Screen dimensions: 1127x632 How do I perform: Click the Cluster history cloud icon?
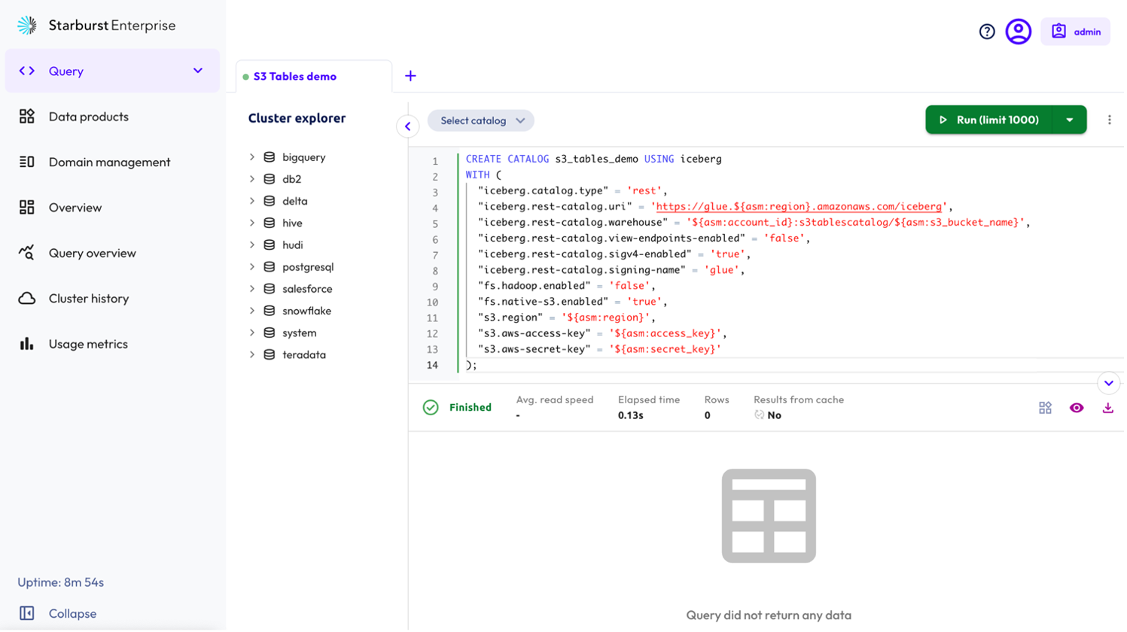27,299
